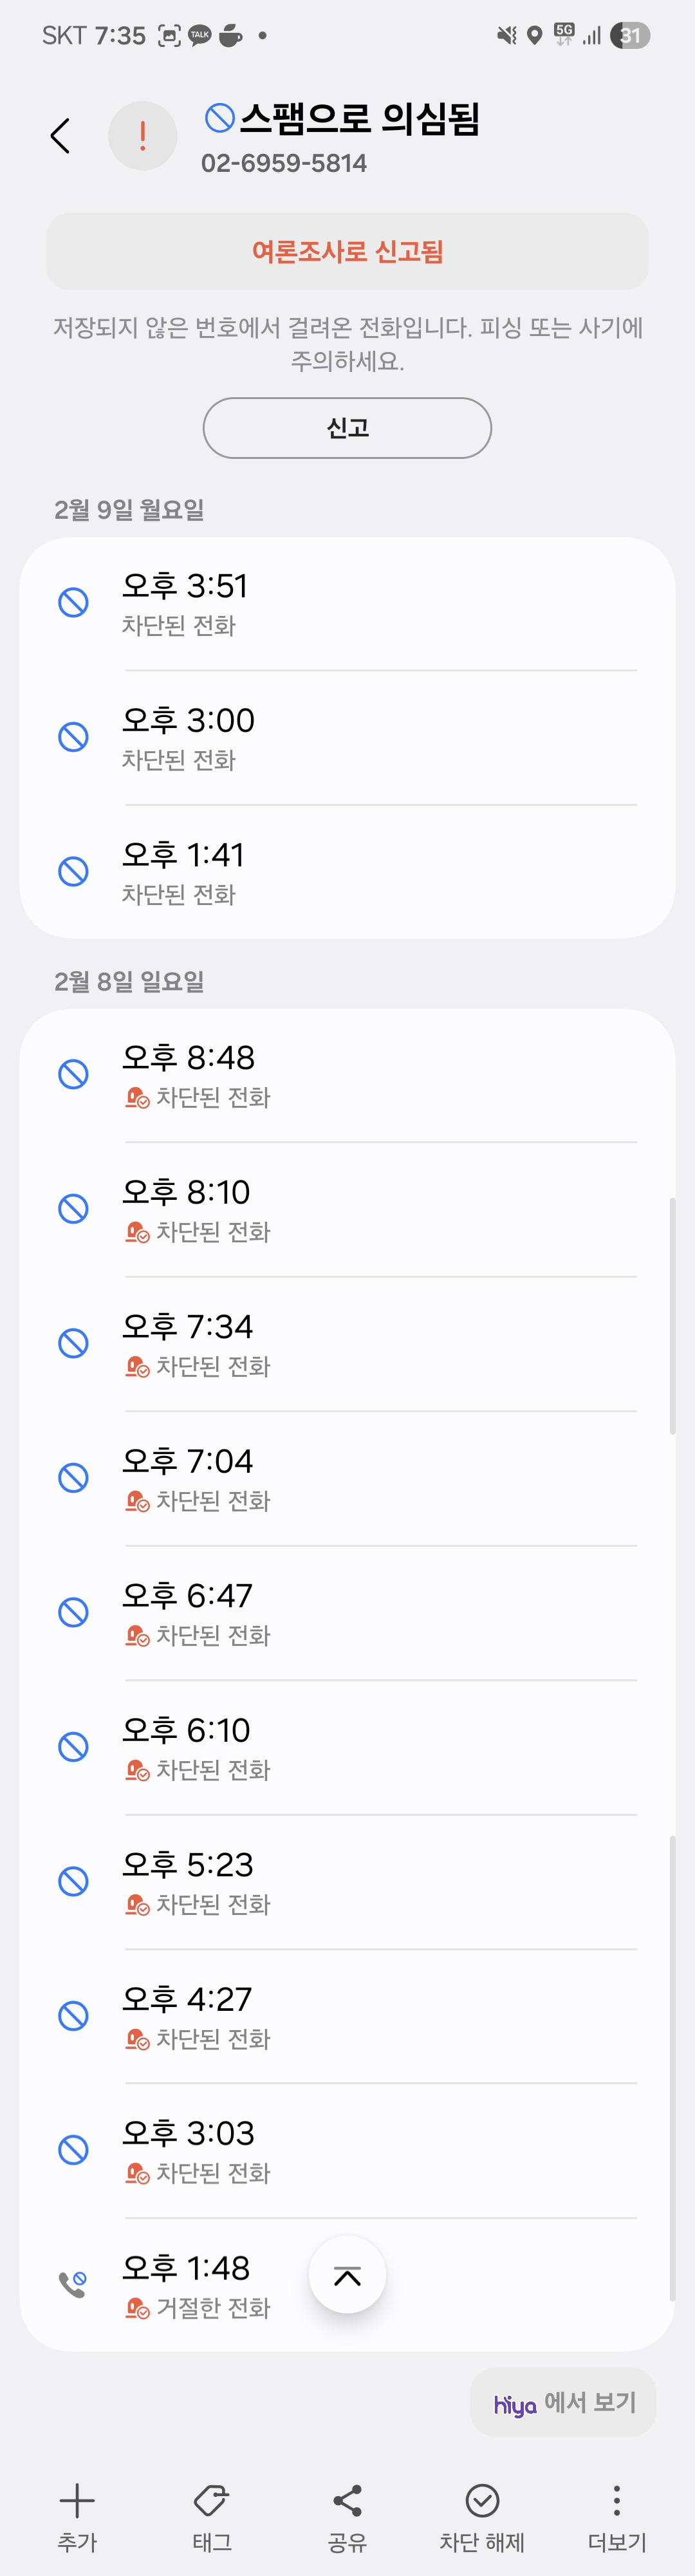Tap rejected call icon beside 오후 1:48

(x=73, y=2285)
